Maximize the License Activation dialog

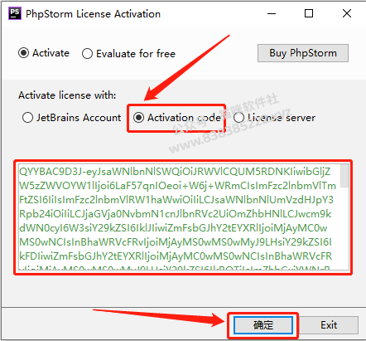[309, 13]
